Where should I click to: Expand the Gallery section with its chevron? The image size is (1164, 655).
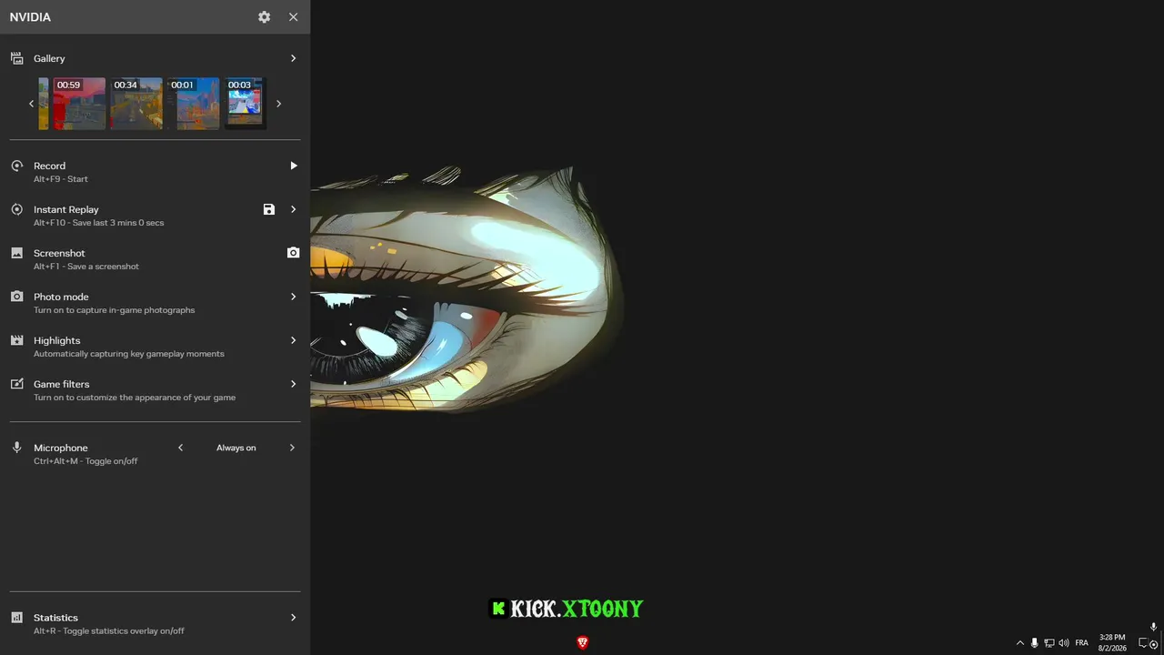coord(293,58)
